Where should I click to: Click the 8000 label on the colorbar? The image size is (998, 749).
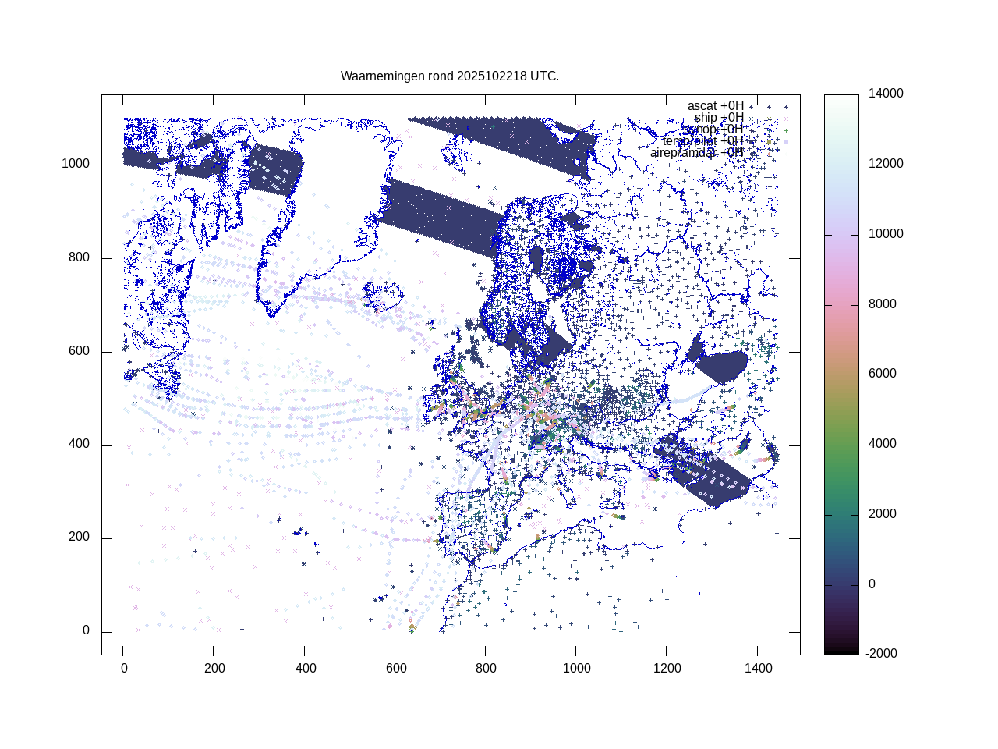(x=883, y=304)
